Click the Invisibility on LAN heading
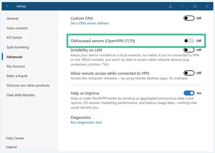Image resolution: width=215 pixels, height=153 pixels. click(x=86, y=50)
